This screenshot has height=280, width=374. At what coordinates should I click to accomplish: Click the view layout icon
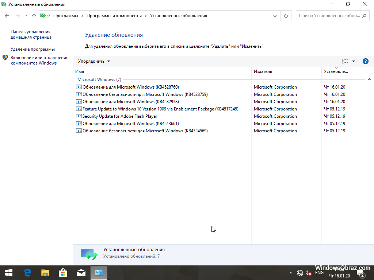click(x=345, y=61)
